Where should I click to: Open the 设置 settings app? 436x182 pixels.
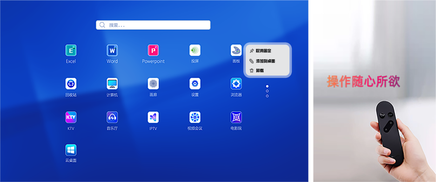195,83
